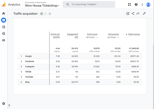Sort by Total revenue column header
154x109 pixels.
click(x=133, y=34)
